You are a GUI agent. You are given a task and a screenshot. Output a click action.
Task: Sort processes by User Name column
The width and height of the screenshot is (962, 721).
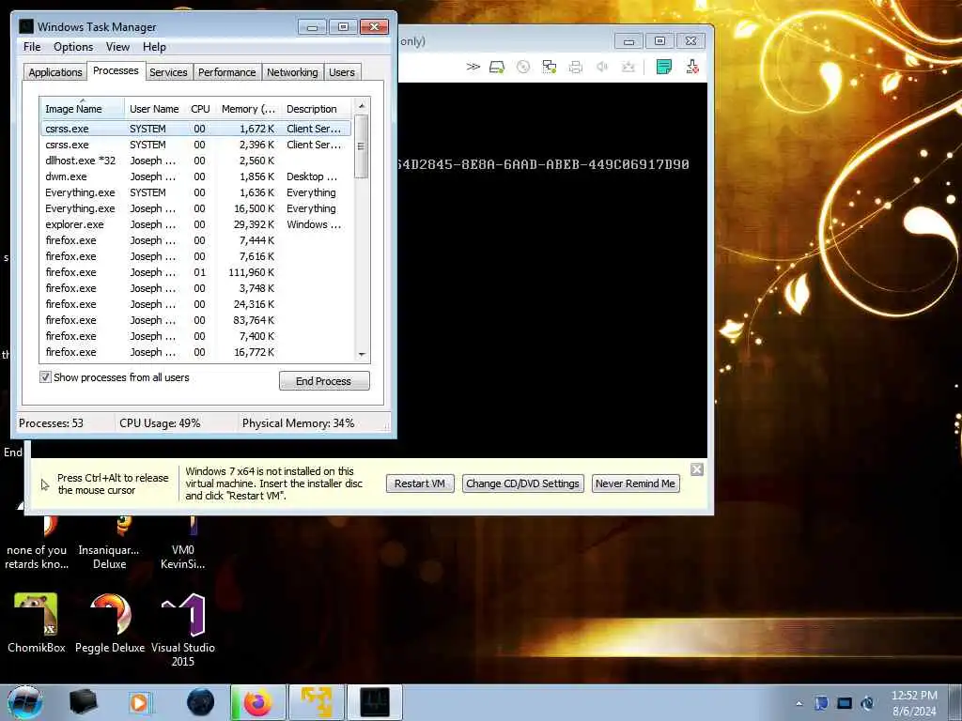[x=154, y=109]
